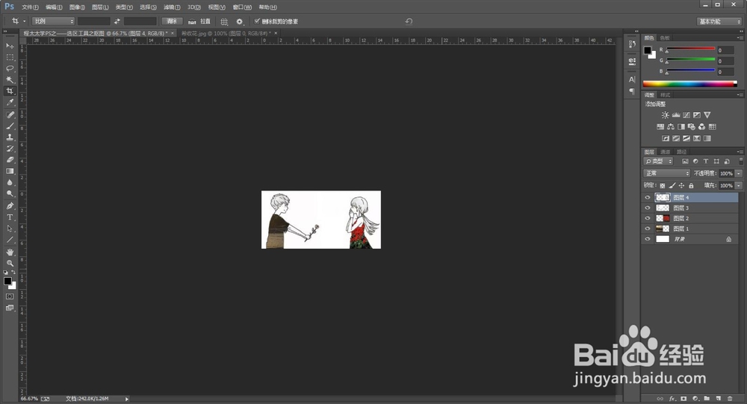747x404 pixels.
Task: Click the 清除 clear button
Action: (172, 22)
